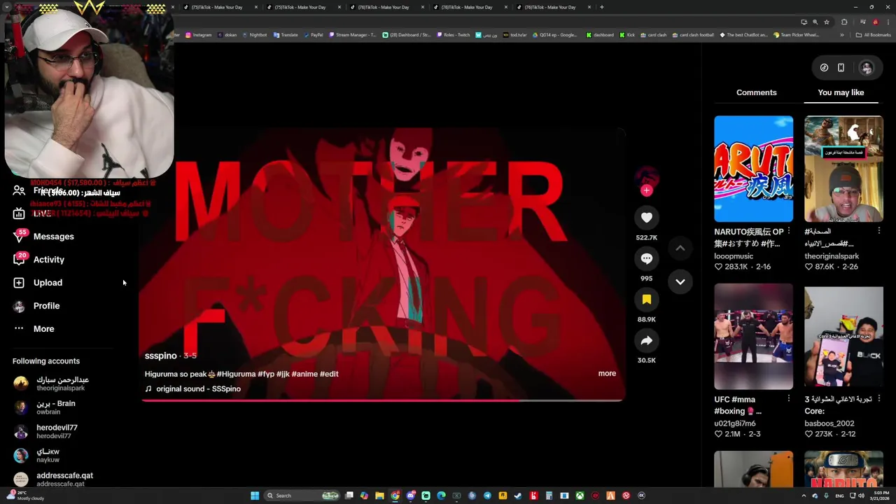Switch to the Comments tab
The image size is (896, 504).
[x=756, y=92]
